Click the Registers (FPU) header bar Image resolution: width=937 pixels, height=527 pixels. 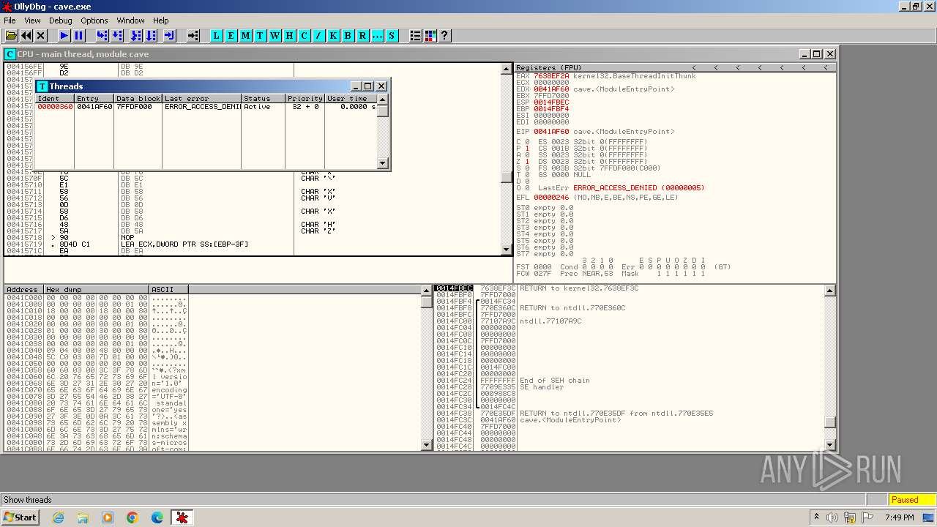pos(675,67)
